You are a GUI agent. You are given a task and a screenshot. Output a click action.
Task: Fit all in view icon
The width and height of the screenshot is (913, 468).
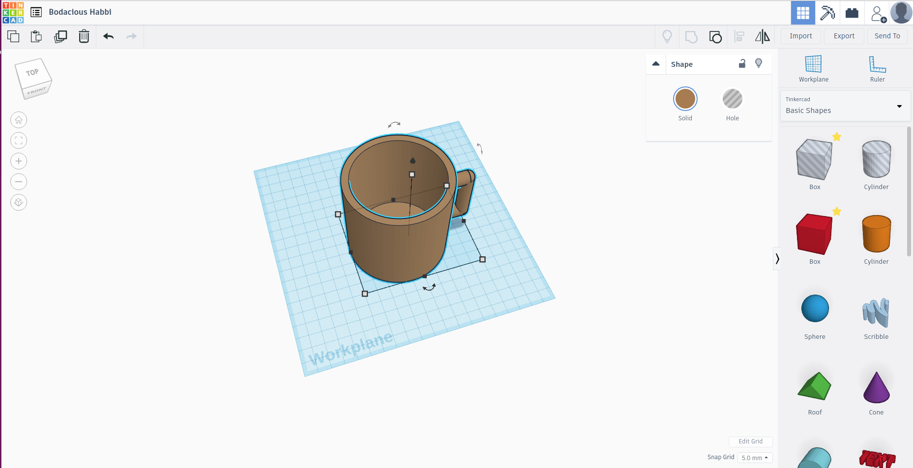(x=19, y=140)
